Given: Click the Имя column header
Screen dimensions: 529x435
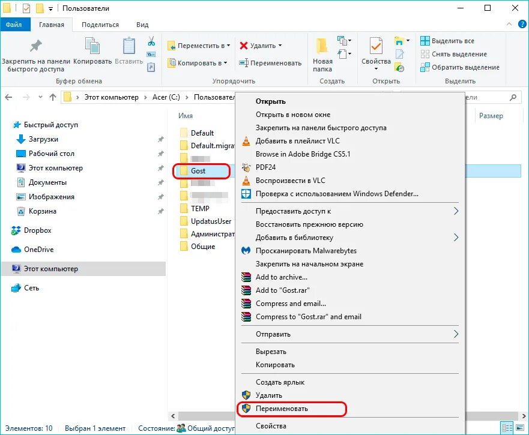Looking at the screenshot, I should pos(186,116).
